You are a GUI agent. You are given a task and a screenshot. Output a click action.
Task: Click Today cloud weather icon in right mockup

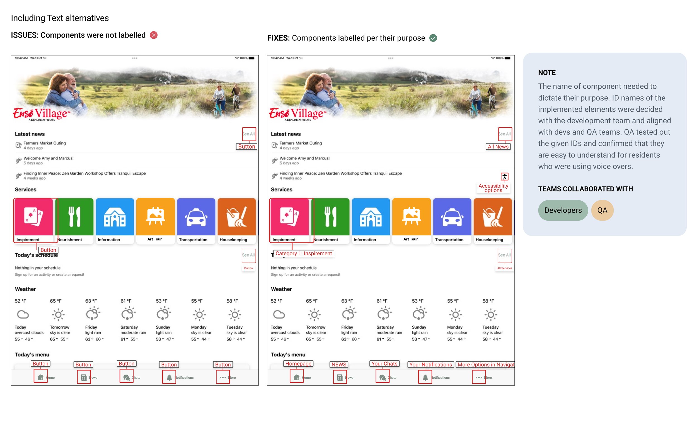279,314
